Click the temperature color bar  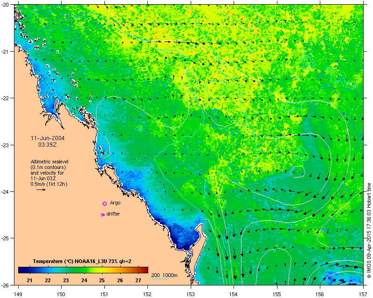pos(83,270)
